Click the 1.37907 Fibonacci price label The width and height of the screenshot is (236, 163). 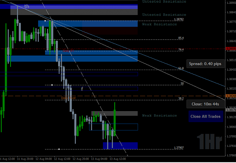point(179,148)
